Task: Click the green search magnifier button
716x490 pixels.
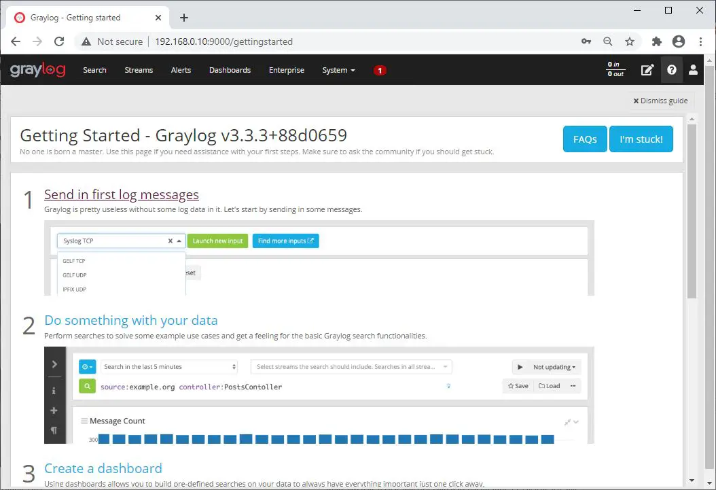Action: (x=87, y=386)
